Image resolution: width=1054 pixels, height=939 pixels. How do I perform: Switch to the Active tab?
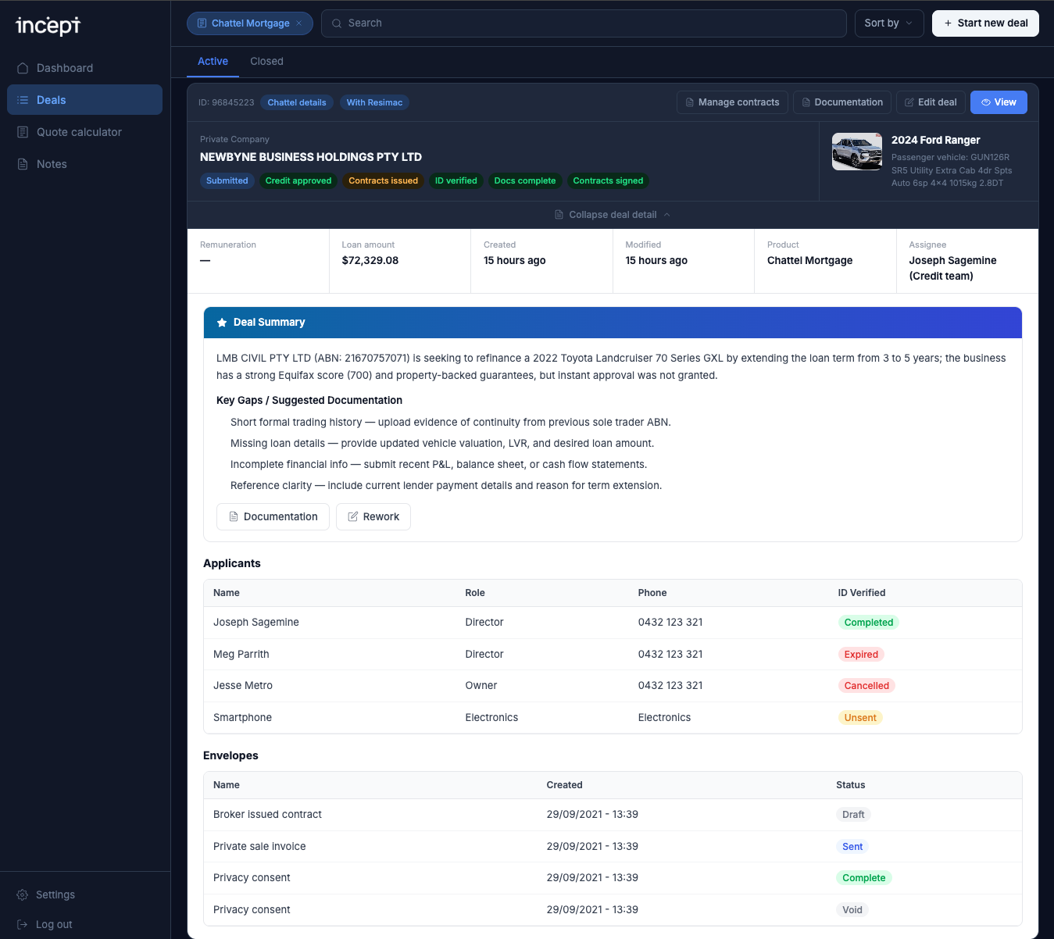(213, 61)
